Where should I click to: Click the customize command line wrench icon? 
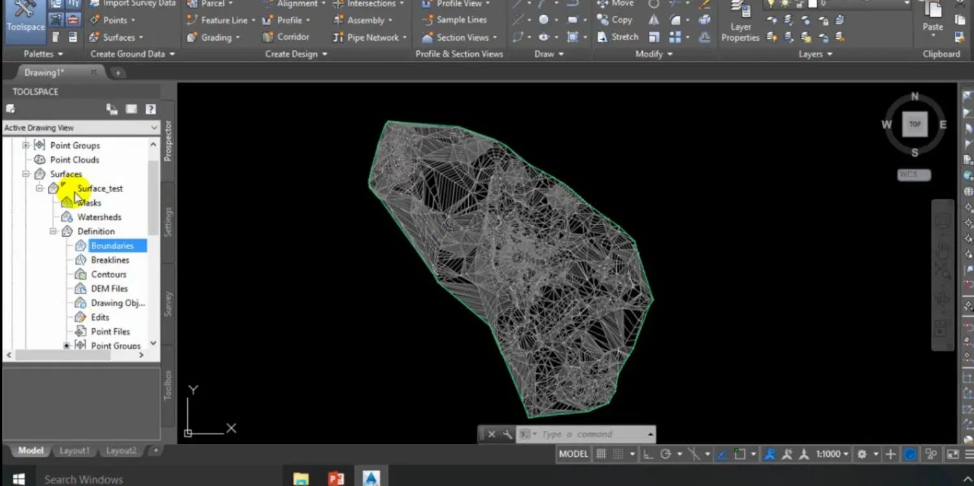coord(506,434)
